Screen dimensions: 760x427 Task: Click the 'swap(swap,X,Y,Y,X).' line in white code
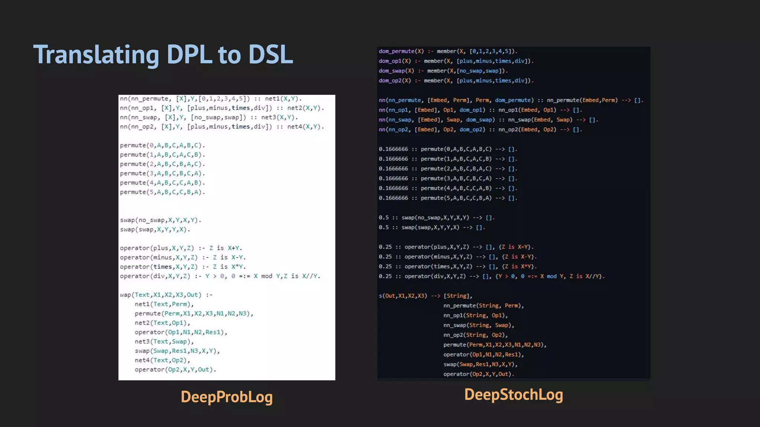(155, 229)
